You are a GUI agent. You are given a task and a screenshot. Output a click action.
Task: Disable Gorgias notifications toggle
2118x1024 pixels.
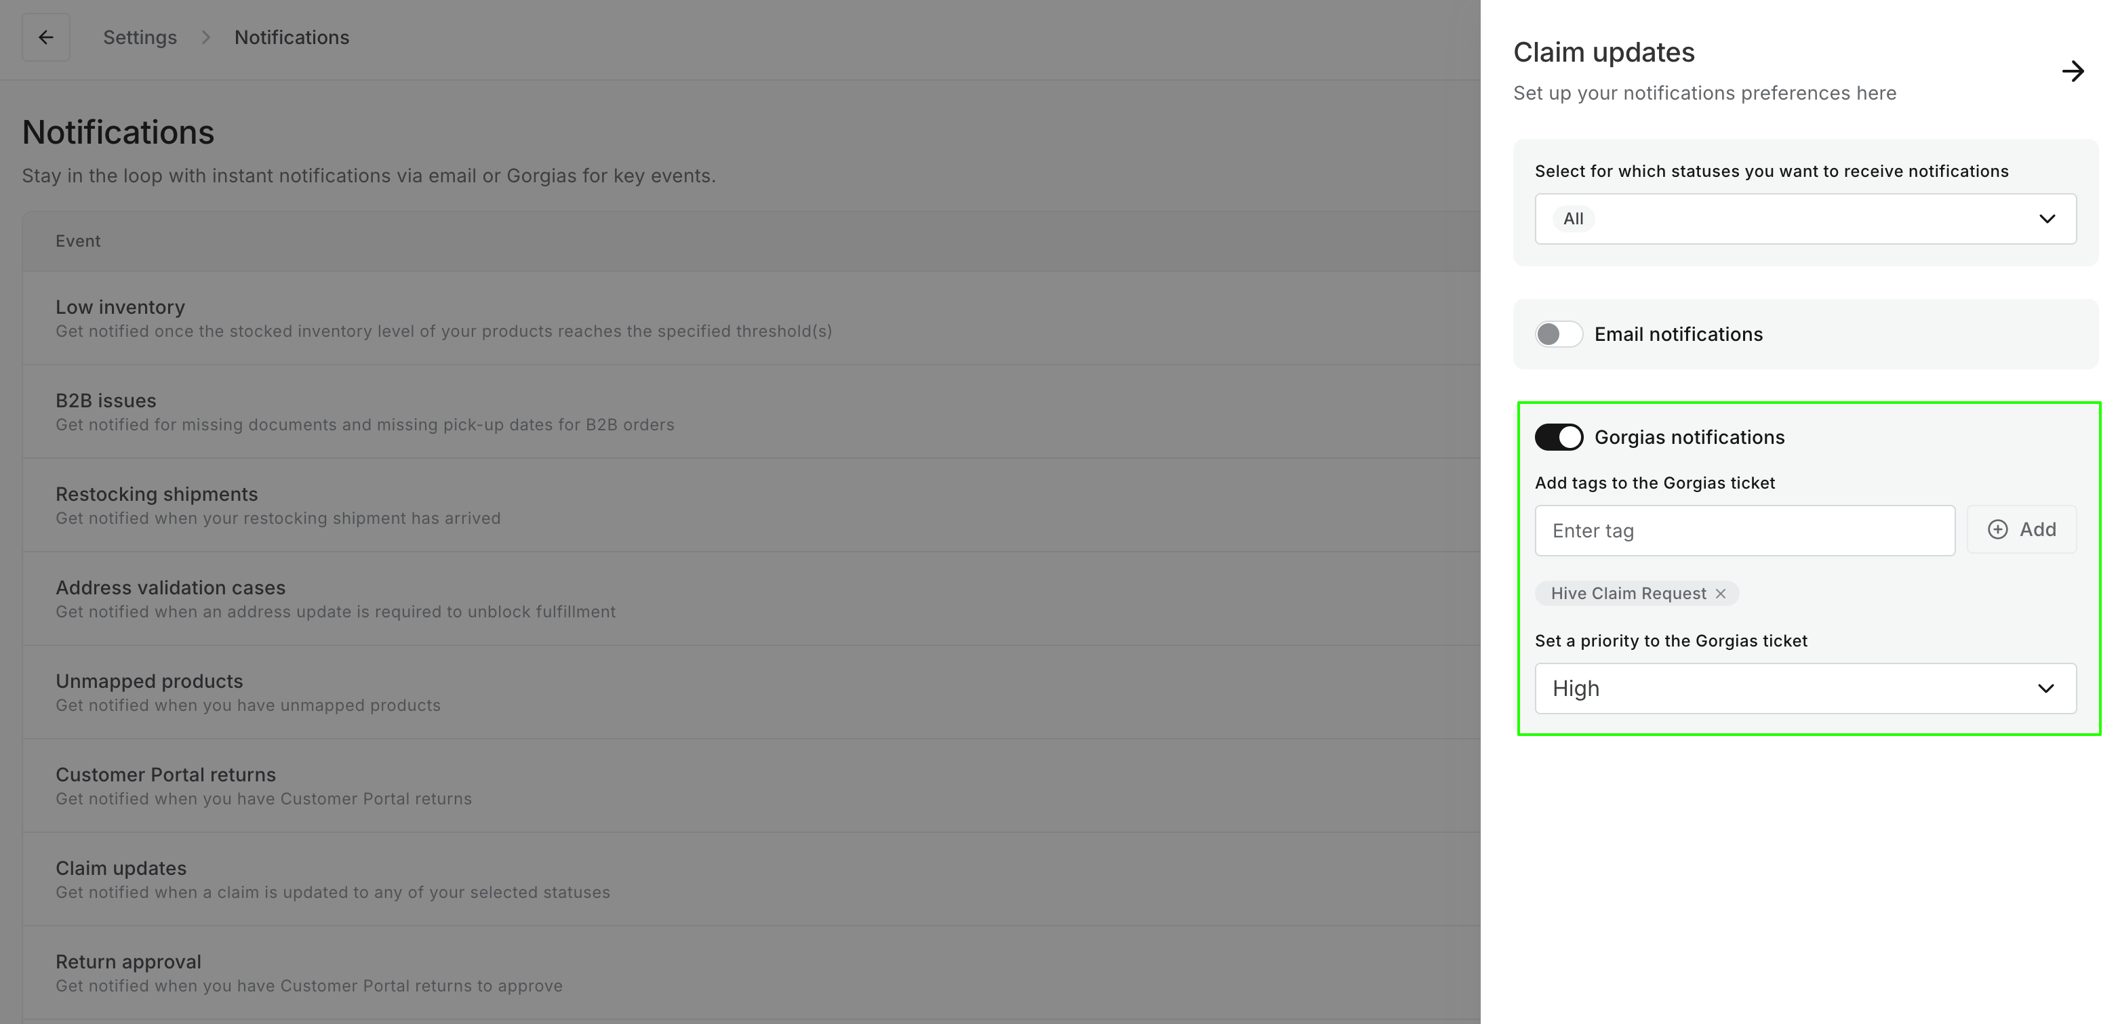coord(1558,437)
